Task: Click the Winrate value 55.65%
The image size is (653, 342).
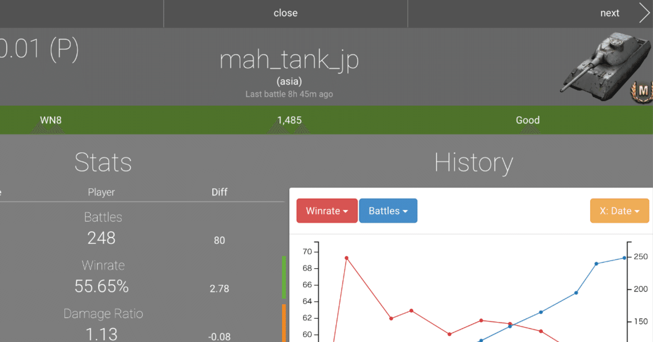Action: click(102, 286)
